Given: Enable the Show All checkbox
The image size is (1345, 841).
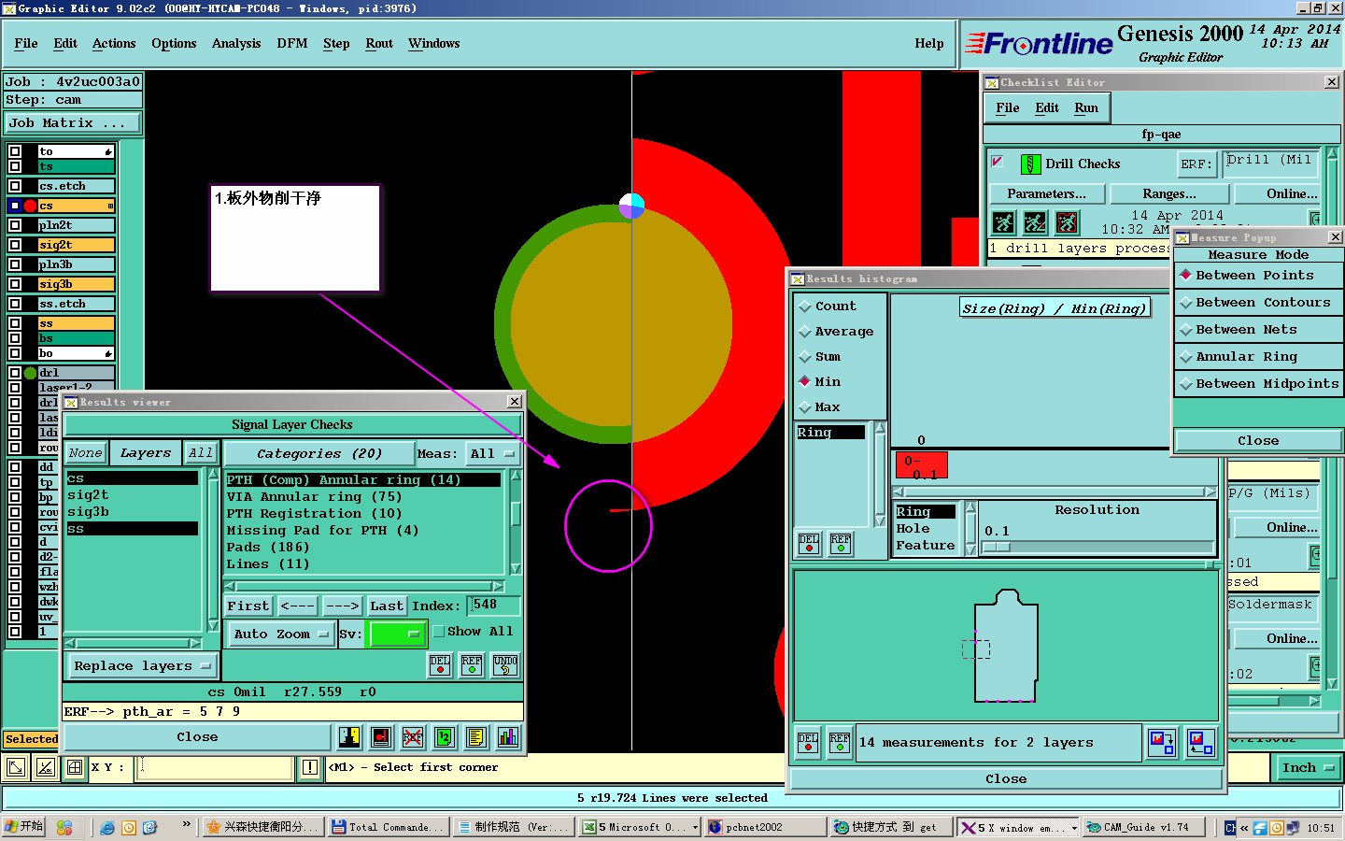Looking at the screenshot, I should click(x=438, y=632).
